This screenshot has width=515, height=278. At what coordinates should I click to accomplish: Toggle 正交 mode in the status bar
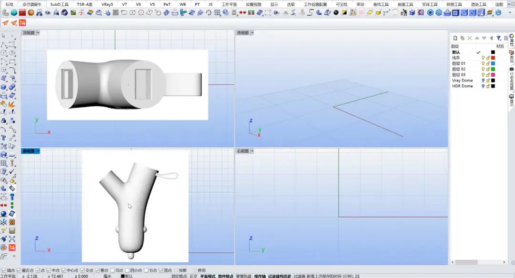click(193, 276)
